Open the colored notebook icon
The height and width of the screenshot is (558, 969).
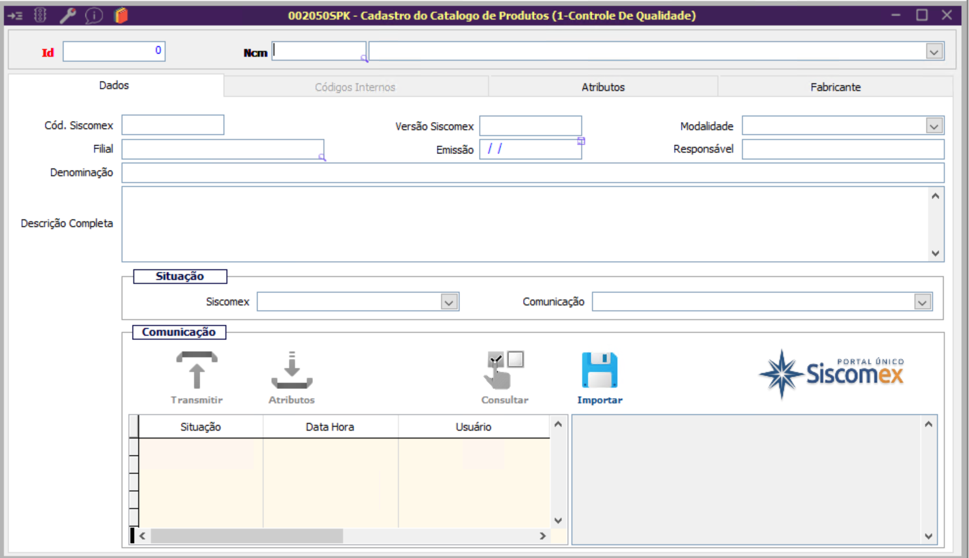click(121, 15)
